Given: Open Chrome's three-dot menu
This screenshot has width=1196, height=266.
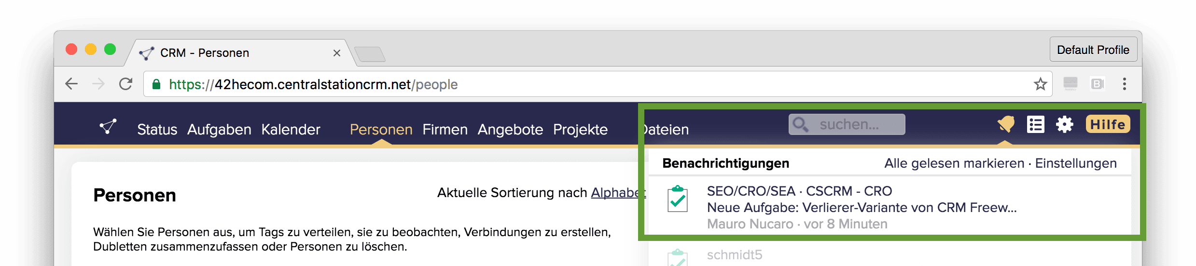Looking at the screenshot, I should pos(1124,84).
